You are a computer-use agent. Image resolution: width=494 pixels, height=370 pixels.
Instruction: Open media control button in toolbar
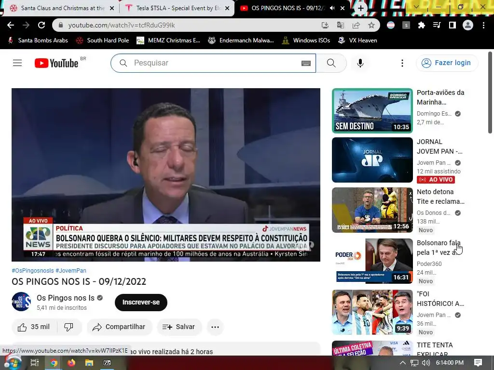coord(437,25)
